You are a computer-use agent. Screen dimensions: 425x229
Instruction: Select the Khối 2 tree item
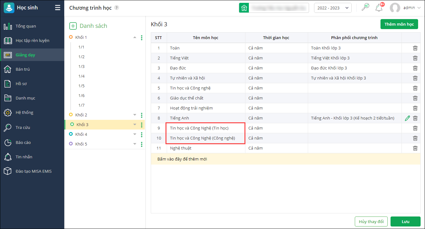pos(81,115)
